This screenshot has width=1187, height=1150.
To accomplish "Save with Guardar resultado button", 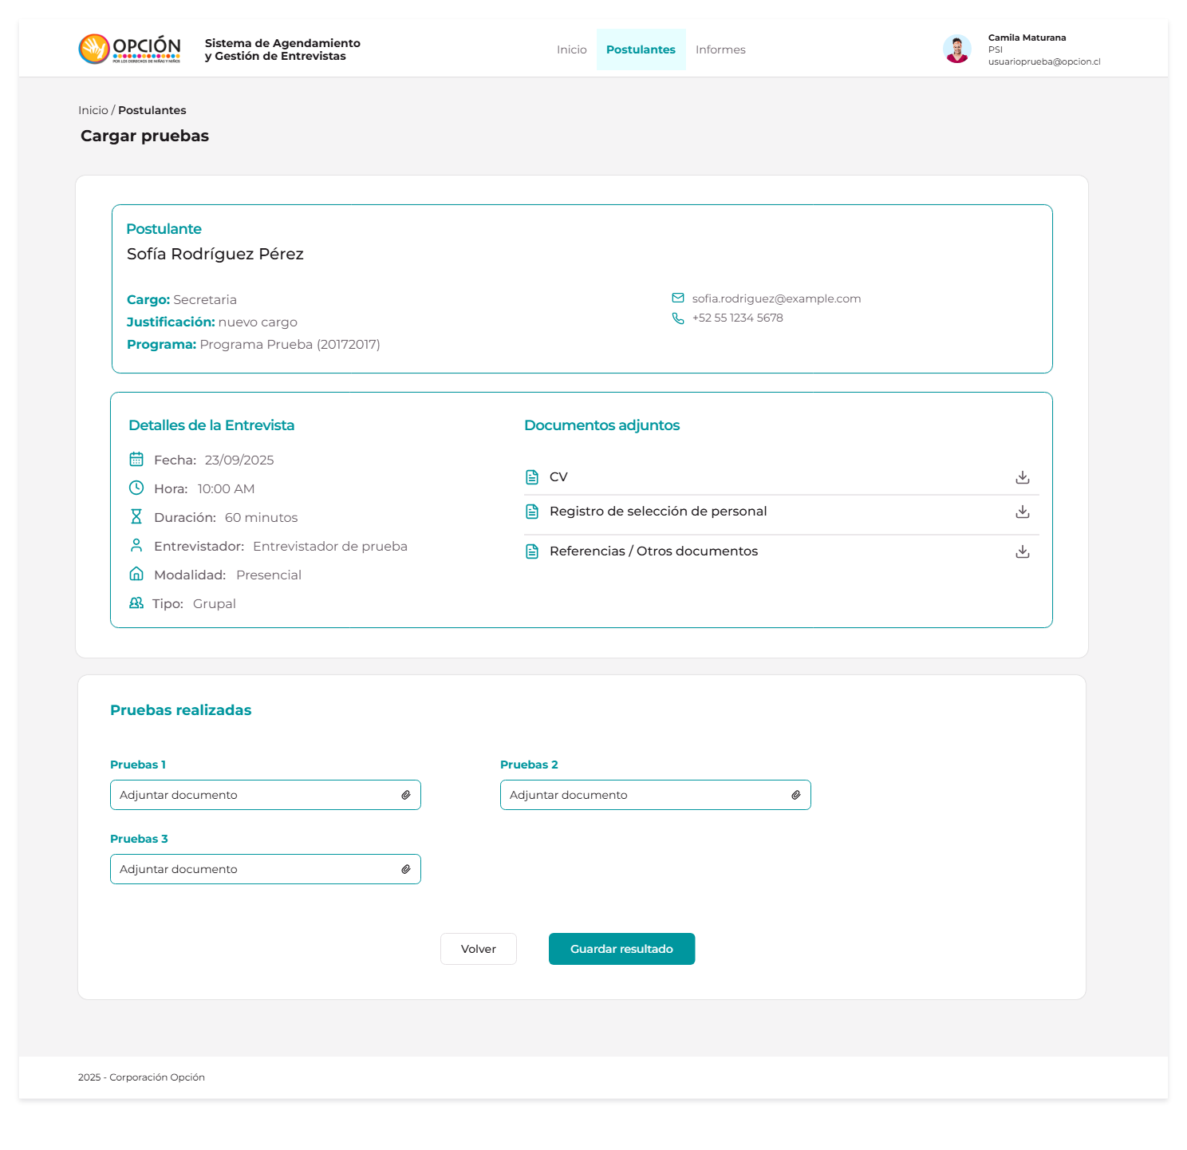I will [x=621, y=949].
